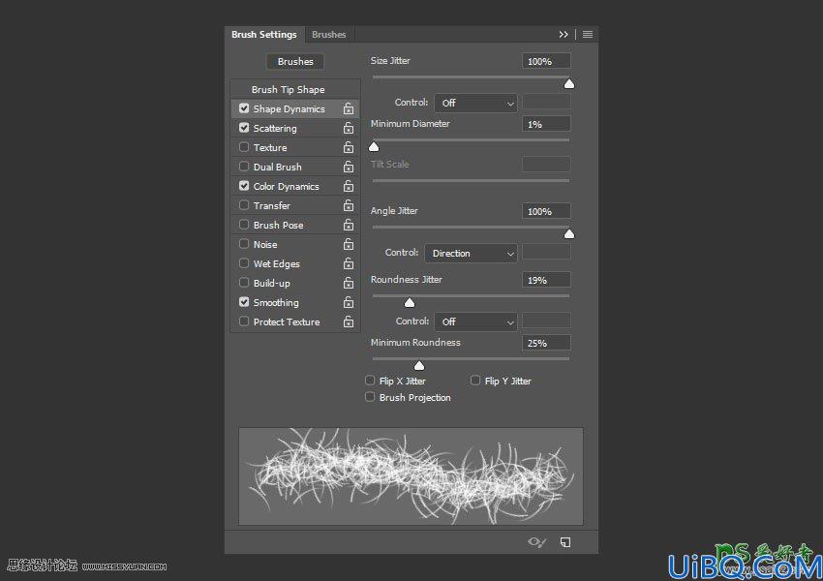Enable the Noise checkbox

point(244,244)
